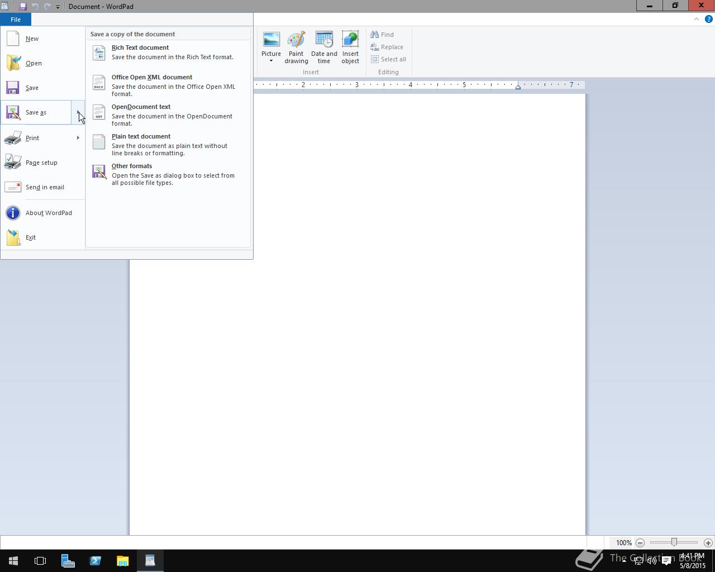
Task: Click Replace in Editing group
Action: (x=387, y=47)
